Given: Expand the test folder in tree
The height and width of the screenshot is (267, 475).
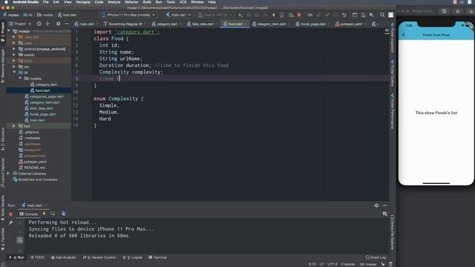Looking at the screenshot, I should [14, 126].
